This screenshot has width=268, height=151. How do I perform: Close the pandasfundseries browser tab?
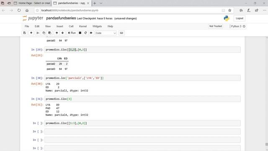88,3
